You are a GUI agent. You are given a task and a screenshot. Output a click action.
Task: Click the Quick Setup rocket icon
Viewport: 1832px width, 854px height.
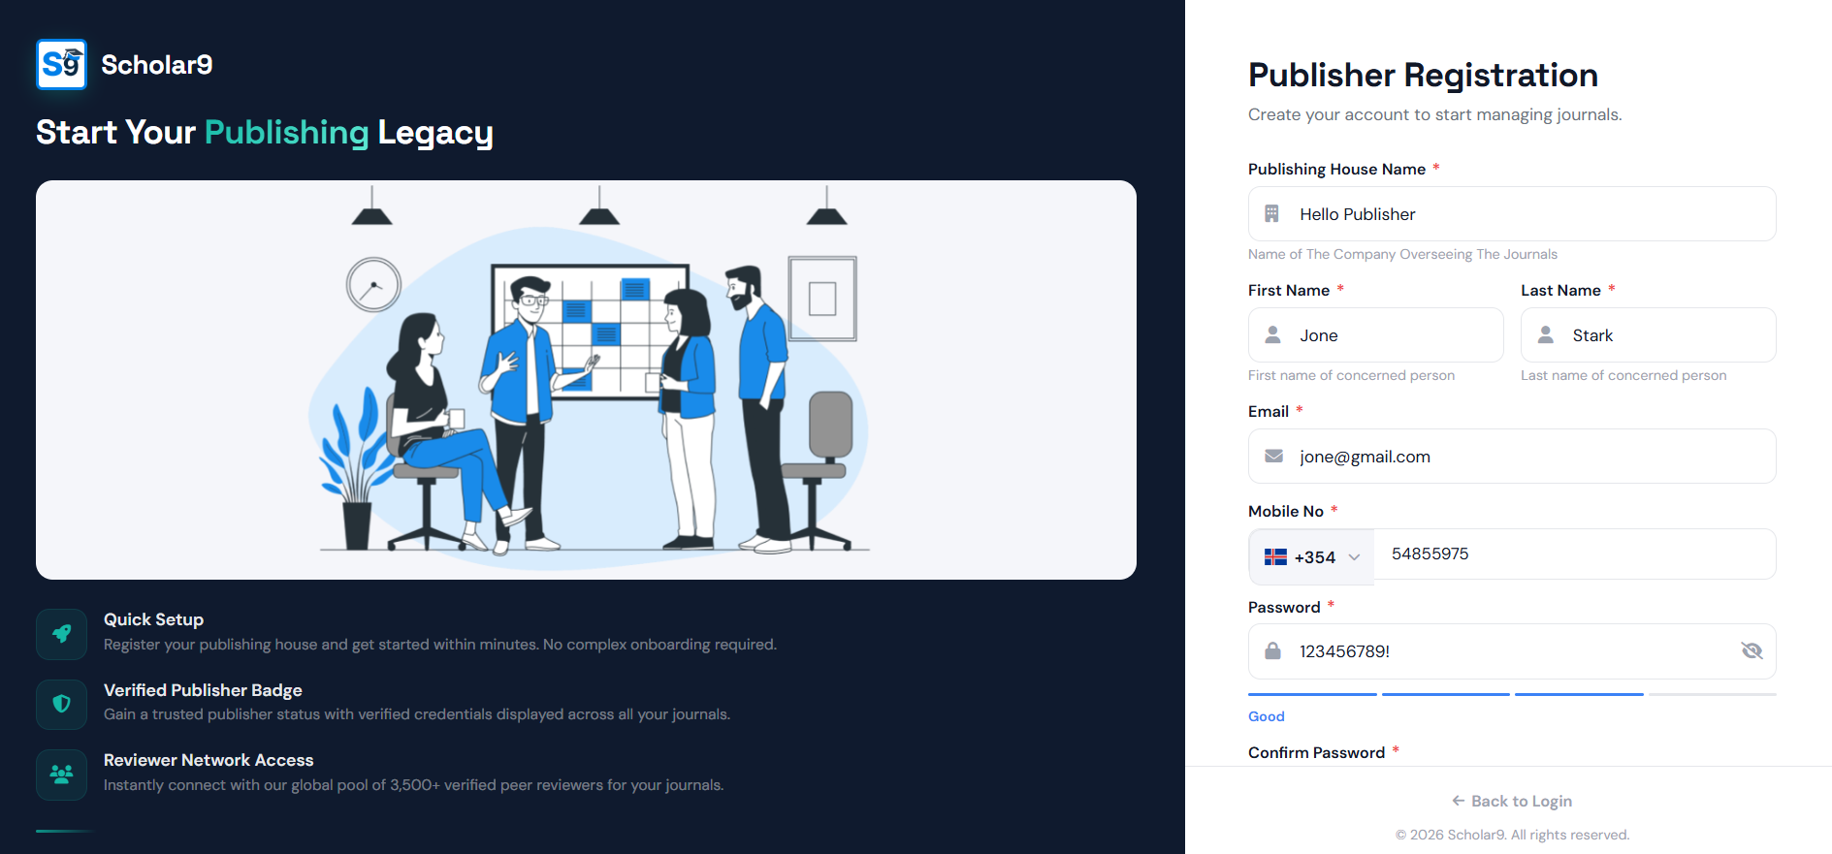point(61,634)
